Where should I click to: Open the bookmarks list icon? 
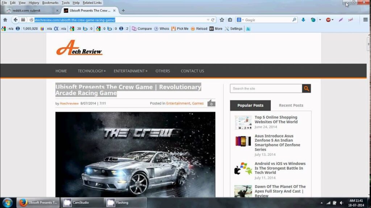[x=230, y=20]
